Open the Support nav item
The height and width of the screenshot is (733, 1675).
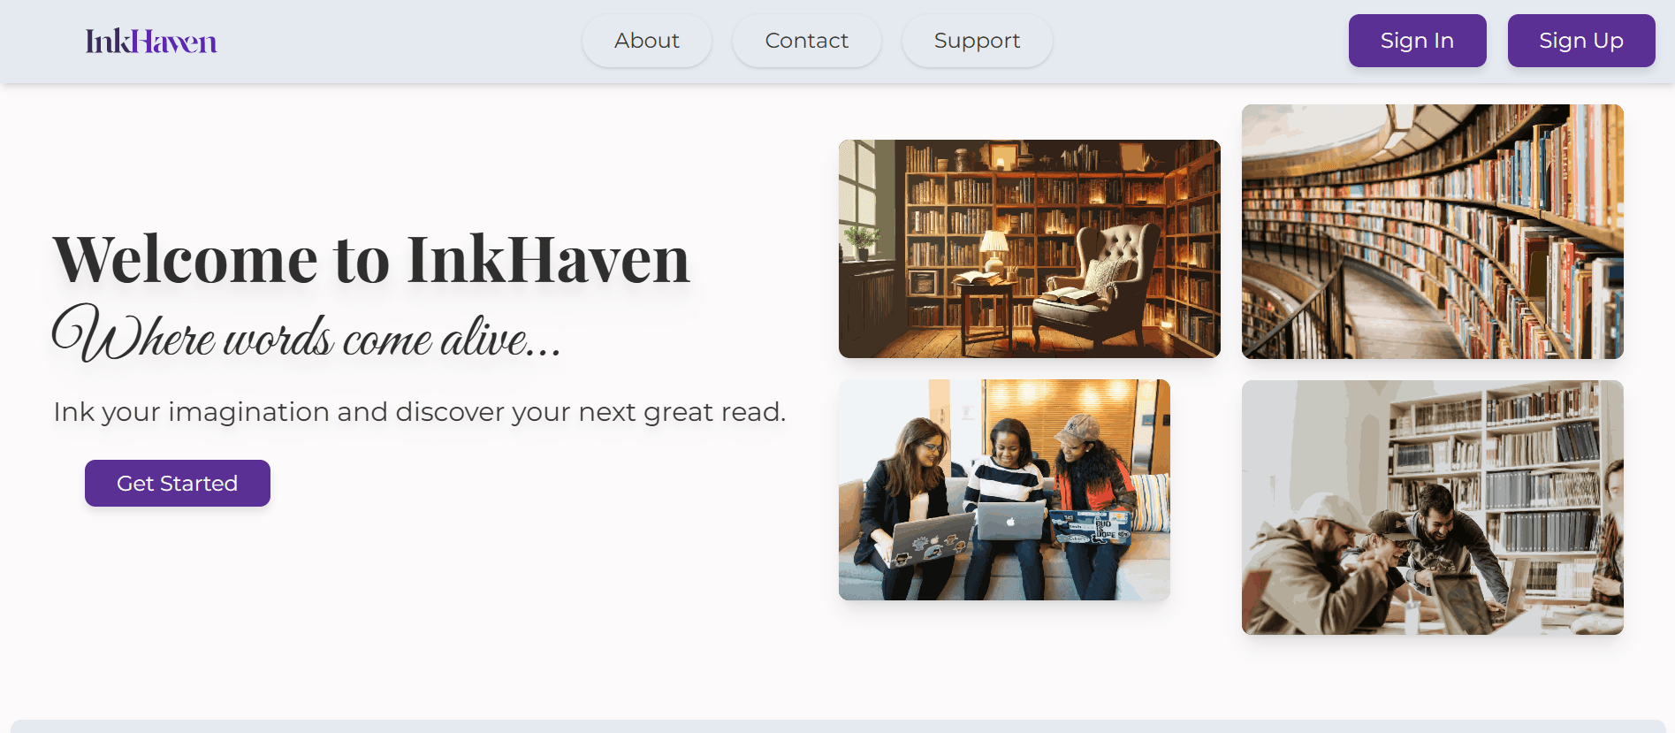point(978,41)
